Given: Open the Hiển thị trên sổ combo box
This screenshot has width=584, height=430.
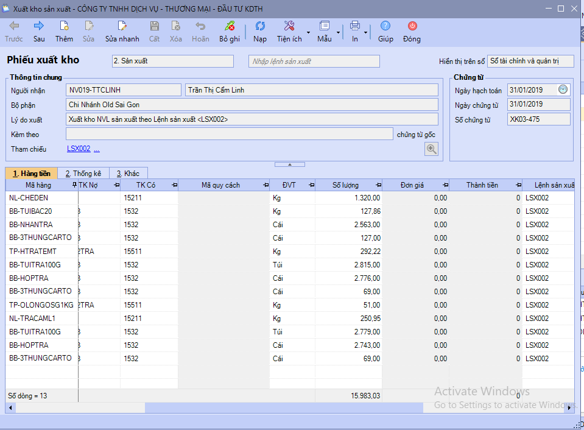Looking at the screenshot, I should (531, 61).
